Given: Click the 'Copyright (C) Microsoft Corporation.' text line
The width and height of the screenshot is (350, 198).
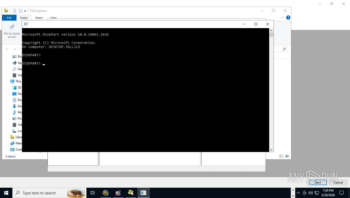Looking at the screenshot, I should (59, 43).
